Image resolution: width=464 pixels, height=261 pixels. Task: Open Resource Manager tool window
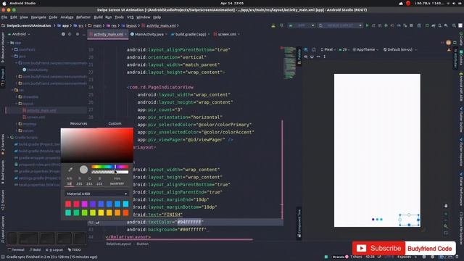(x=3, y=47)
